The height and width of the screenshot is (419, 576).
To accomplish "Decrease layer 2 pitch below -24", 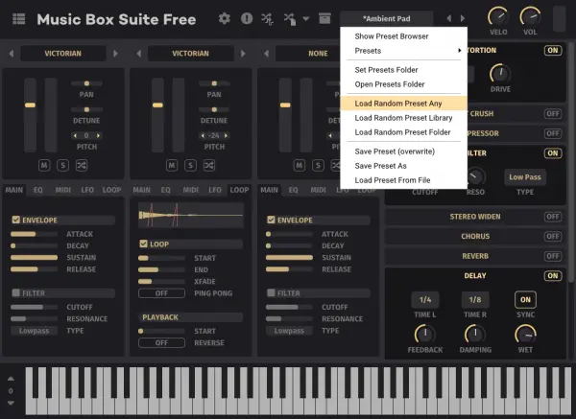I will [x=203, y=136].
